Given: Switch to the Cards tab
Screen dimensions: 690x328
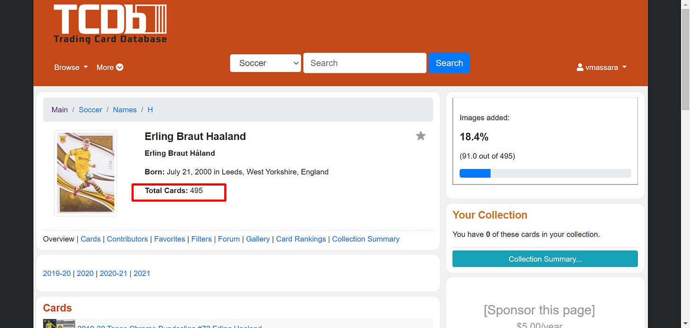Looking at the screenshot, I should click(91, 239).
